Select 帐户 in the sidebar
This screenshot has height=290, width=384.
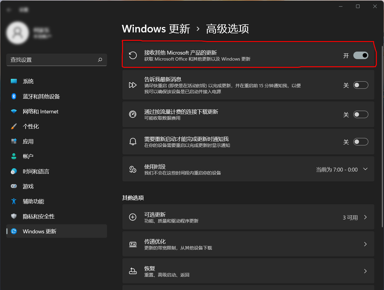tap(57, 156)
